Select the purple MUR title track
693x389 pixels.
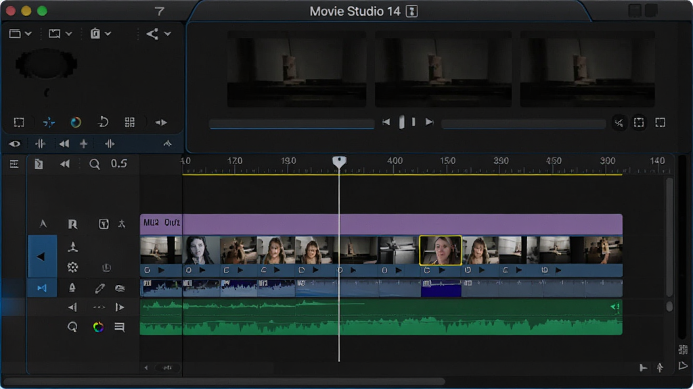(381, 224)
